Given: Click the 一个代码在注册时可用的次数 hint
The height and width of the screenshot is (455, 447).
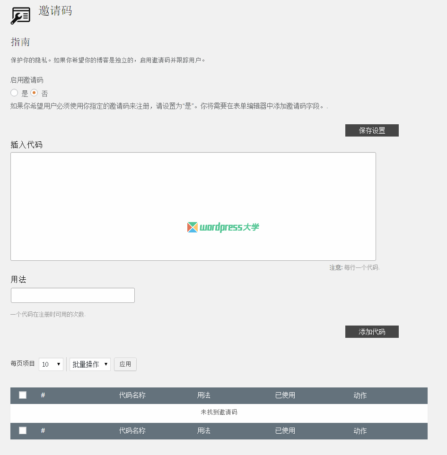Looking at the screenshot, I should point(48,314).
